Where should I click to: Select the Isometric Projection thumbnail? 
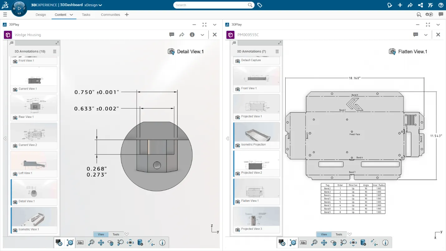[256, 133]
